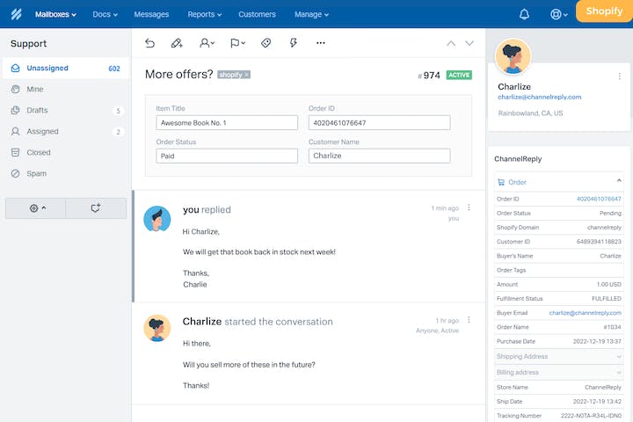Click your agent avatar on reply
Viewport: 633px width, 422px height.
pyautogui.click(x=157, y=218)
